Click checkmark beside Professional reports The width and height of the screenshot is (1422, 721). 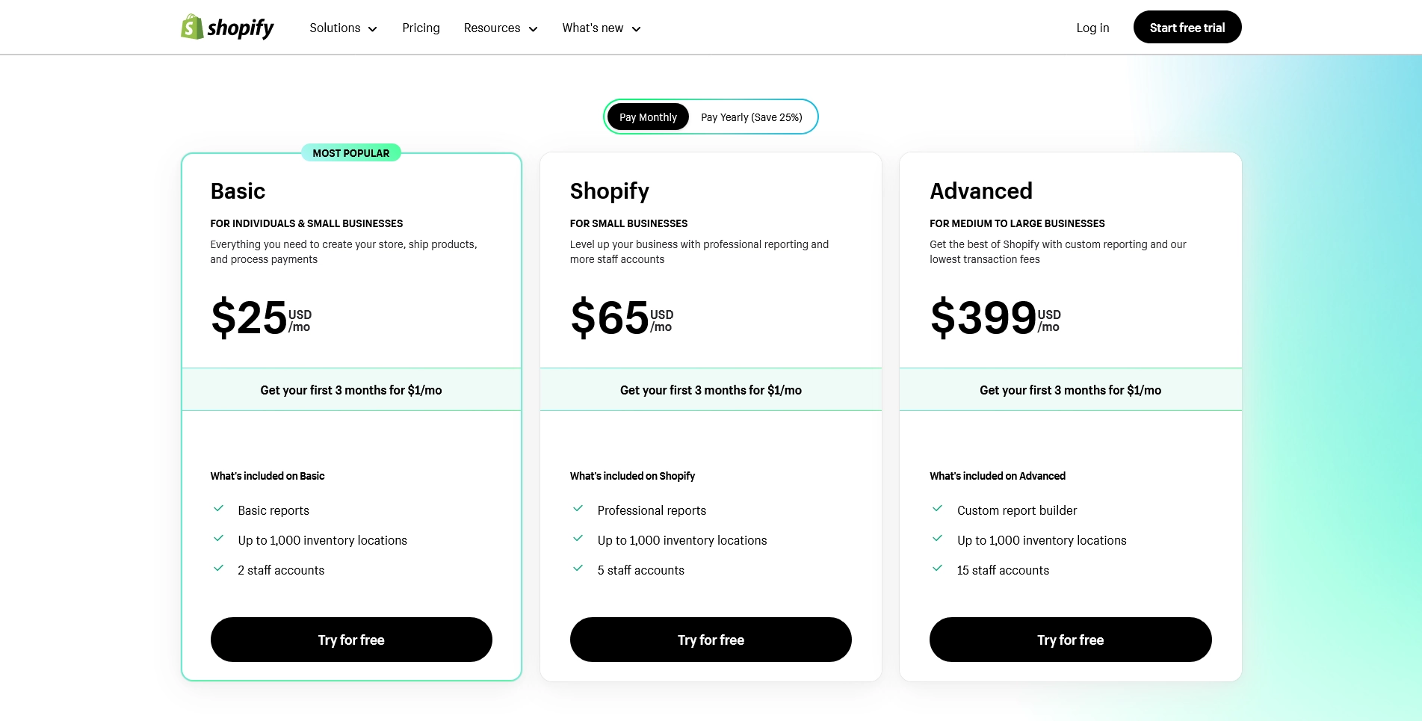tap(578, 509)
